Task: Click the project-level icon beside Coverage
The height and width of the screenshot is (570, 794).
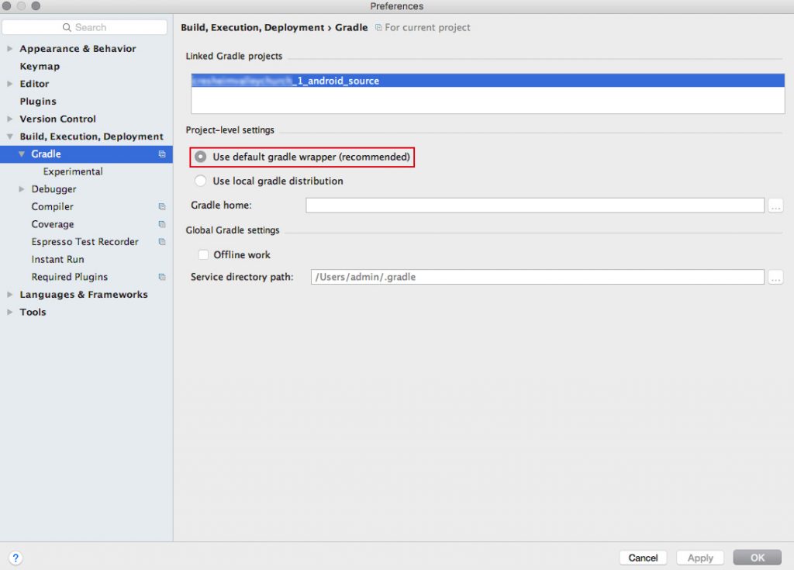Action: (162, 225)
